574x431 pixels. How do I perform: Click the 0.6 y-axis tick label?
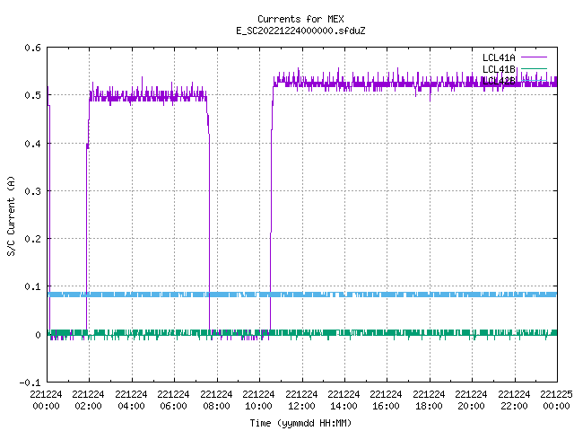click(x=32, y=48)
